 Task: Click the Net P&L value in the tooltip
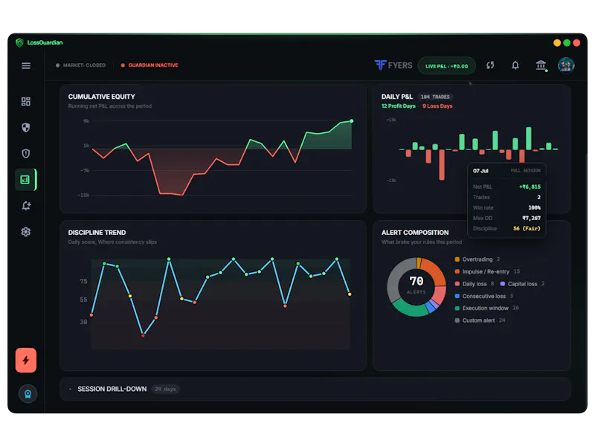530,187
